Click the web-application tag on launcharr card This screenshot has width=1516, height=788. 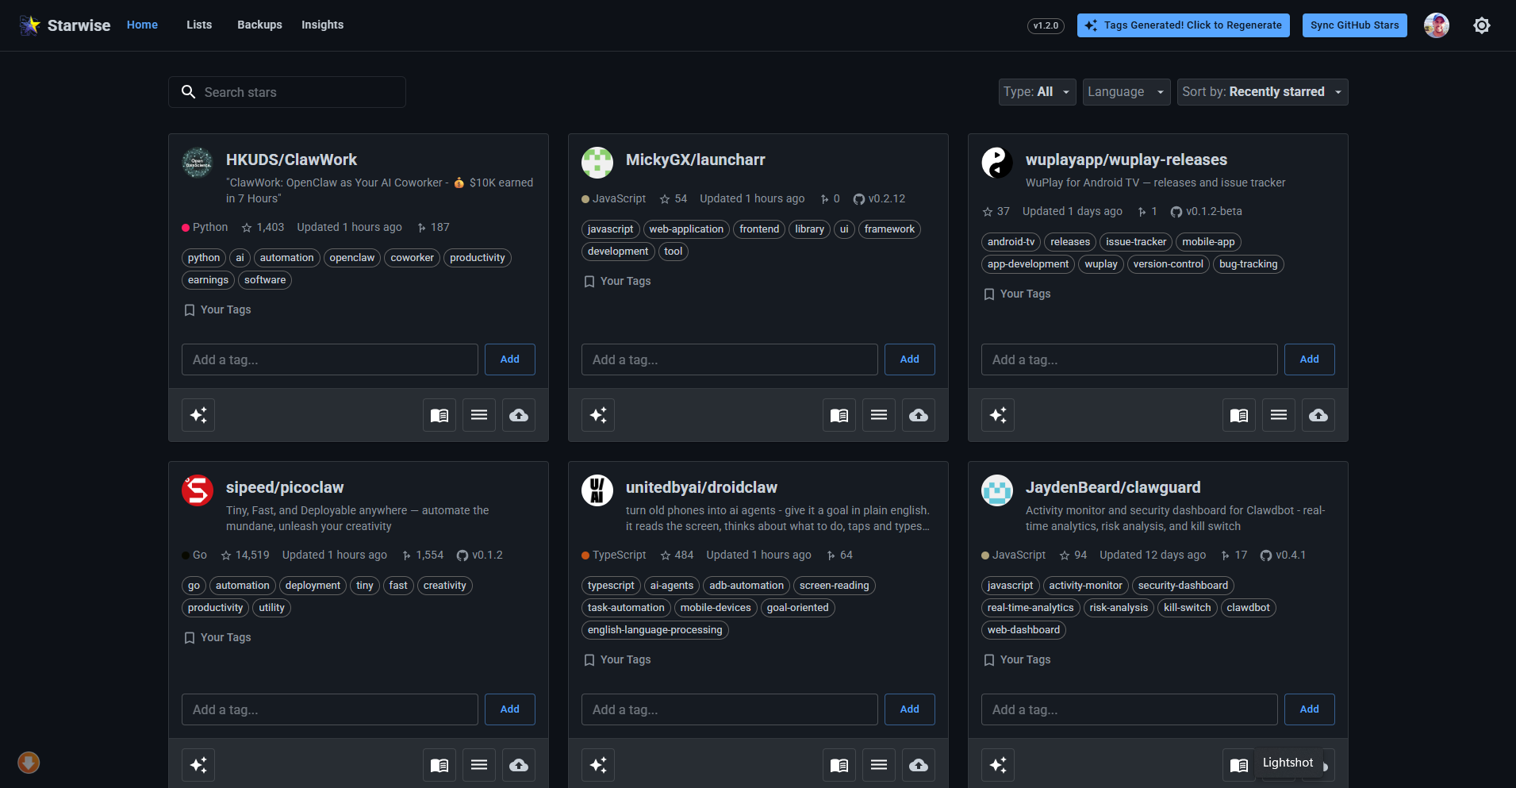click(686, 229)
